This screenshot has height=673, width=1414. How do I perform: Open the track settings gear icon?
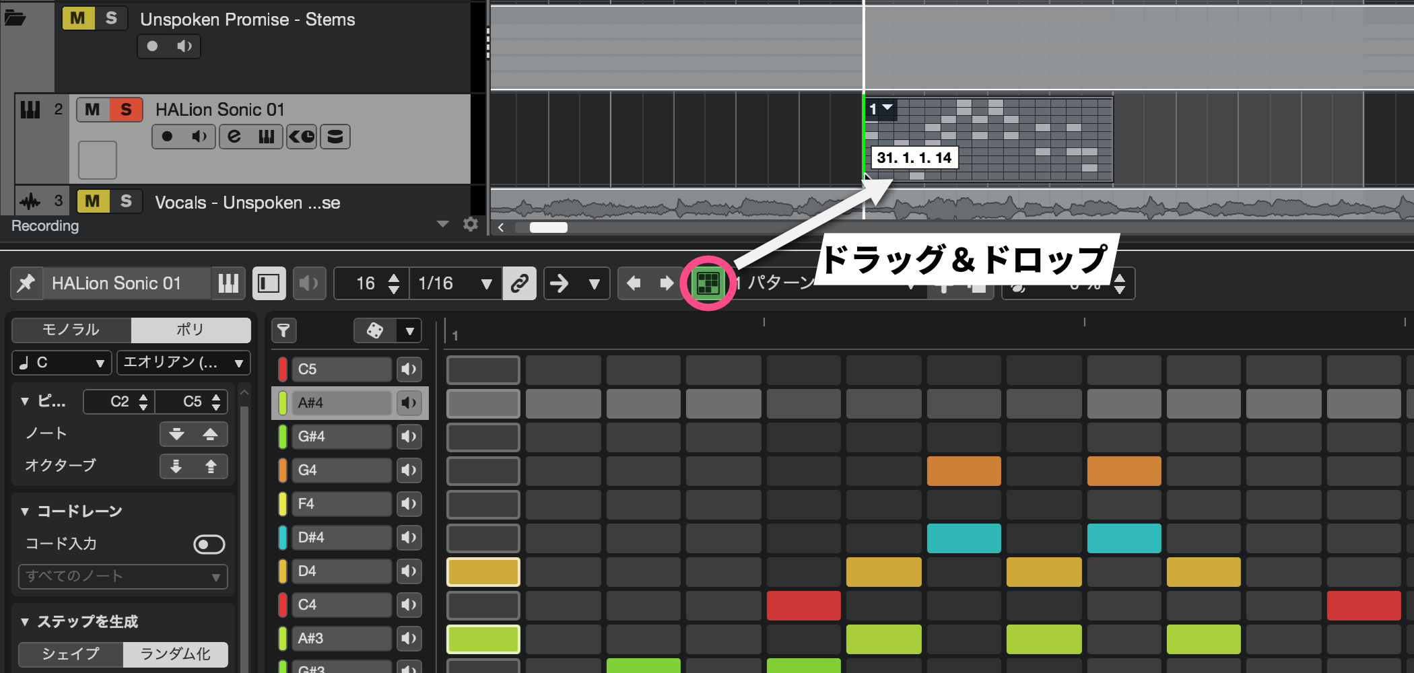tap(471, 224)
